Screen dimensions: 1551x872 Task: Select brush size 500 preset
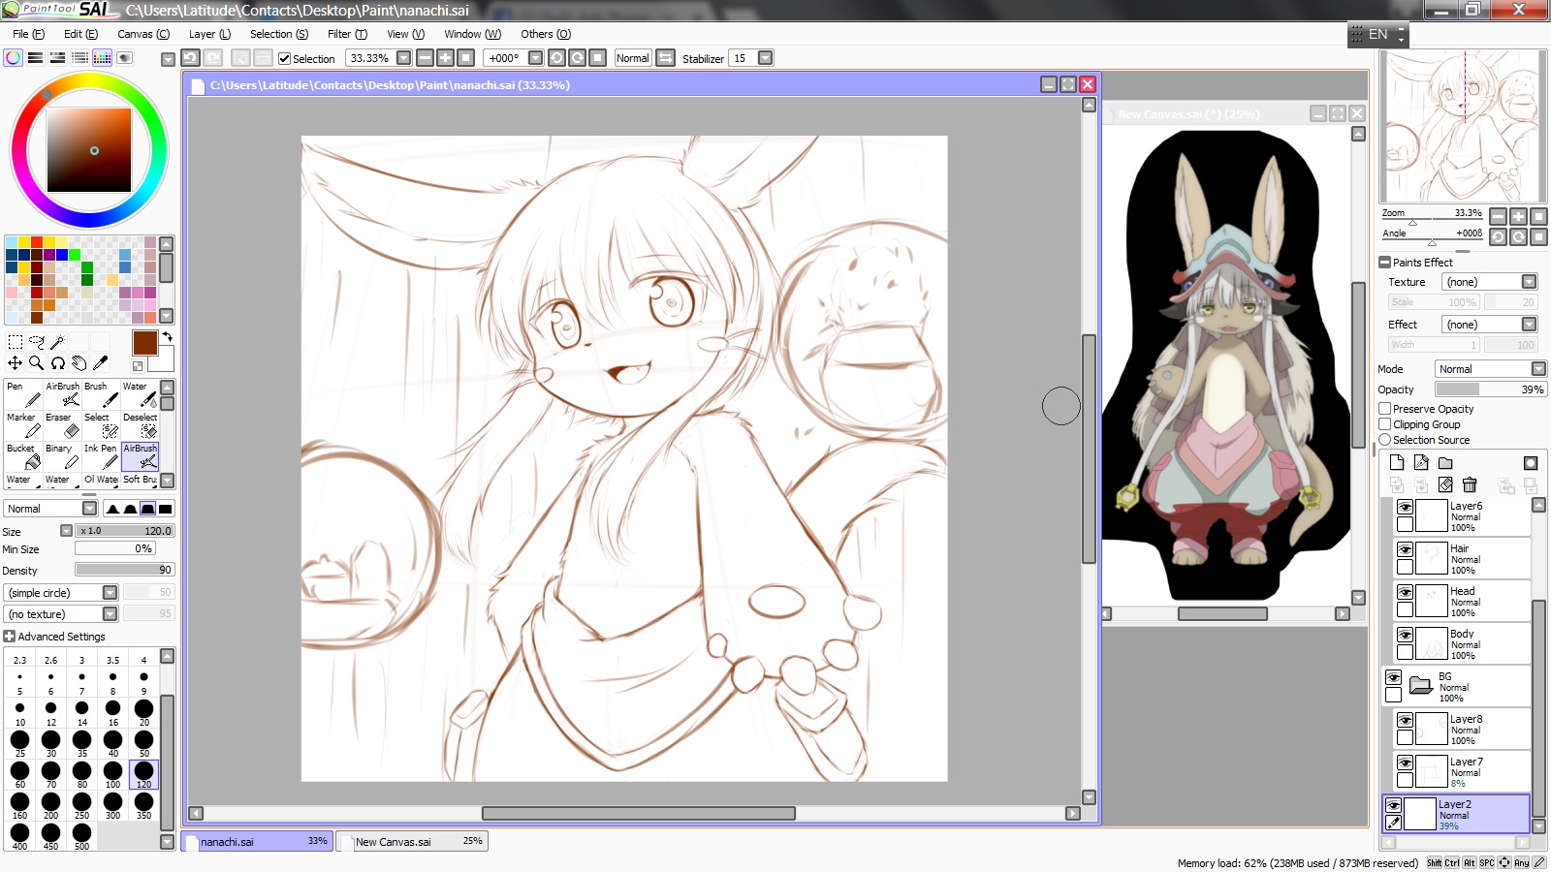[x=81, y=836]
